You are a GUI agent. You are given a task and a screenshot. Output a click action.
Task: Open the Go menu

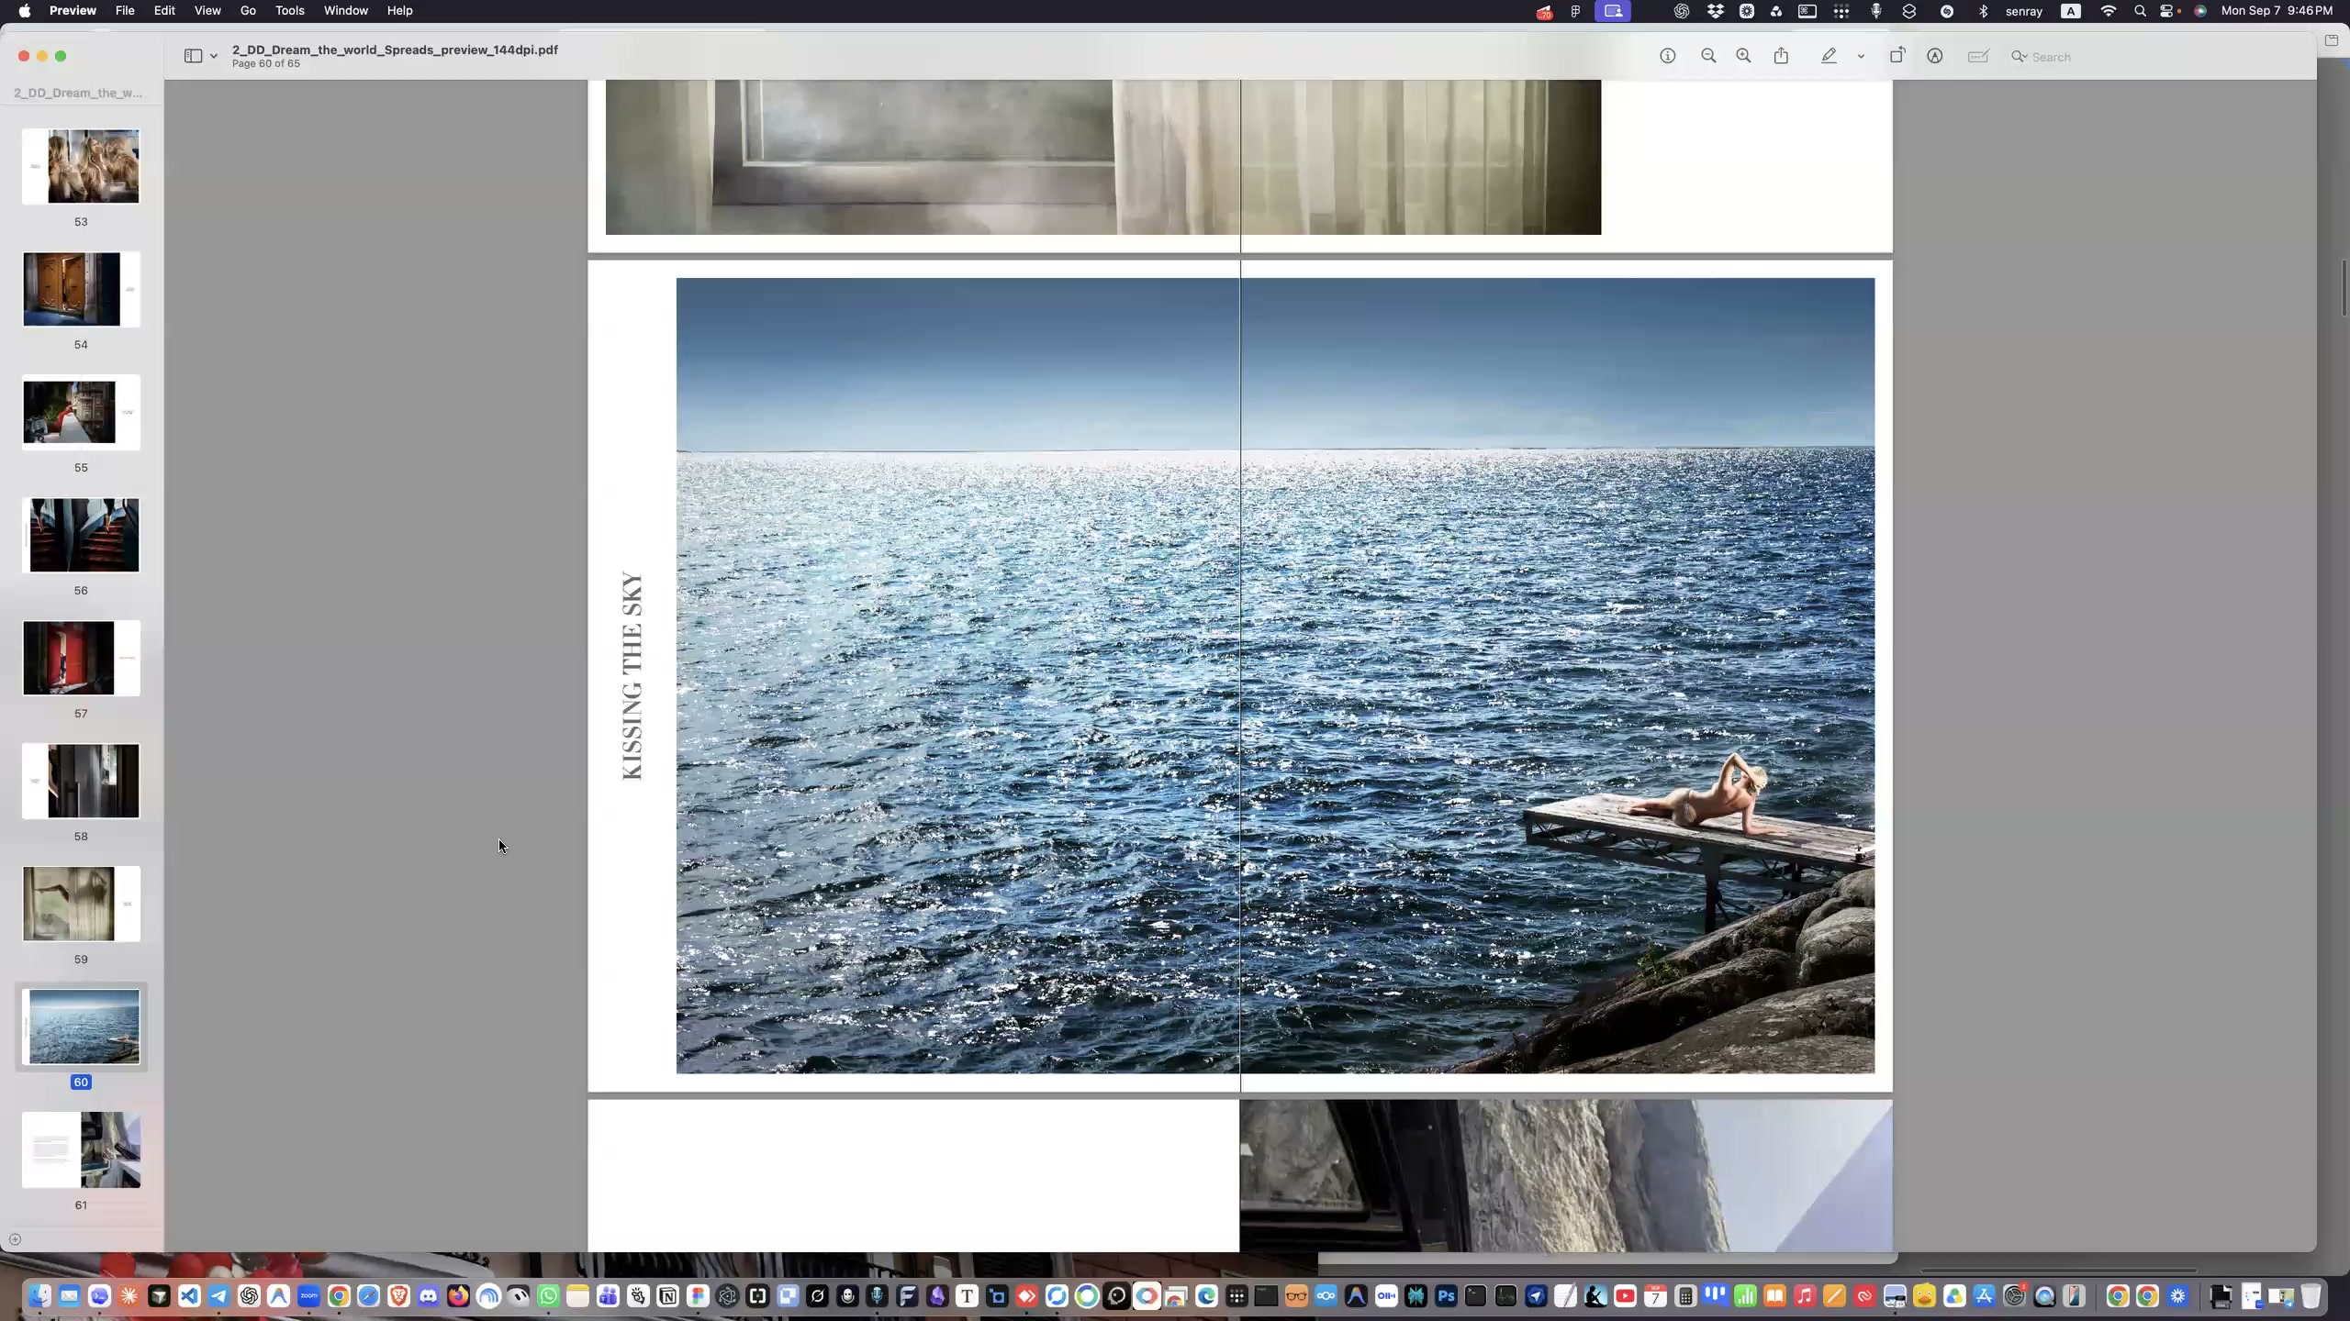click(248, 11)
